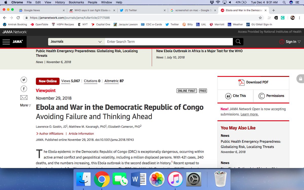Image resolution: width=304 pixels, height=190 pixels.
Task: Open Photos app from the Dock
Action: [x=157, y=180]
